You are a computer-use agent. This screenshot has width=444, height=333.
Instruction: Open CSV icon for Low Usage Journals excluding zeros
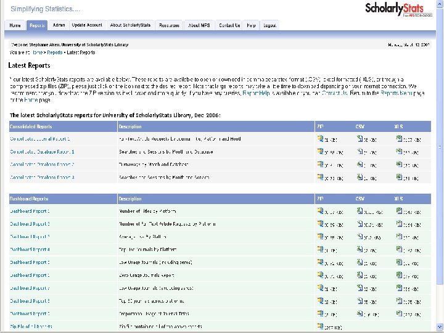point(360,288)
